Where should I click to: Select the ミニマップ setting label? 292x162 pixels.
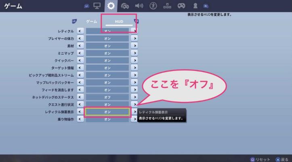(66, 53)
